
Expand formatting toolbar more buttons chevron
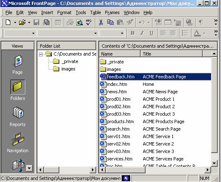pyautogui.click(x=216, y=33)
